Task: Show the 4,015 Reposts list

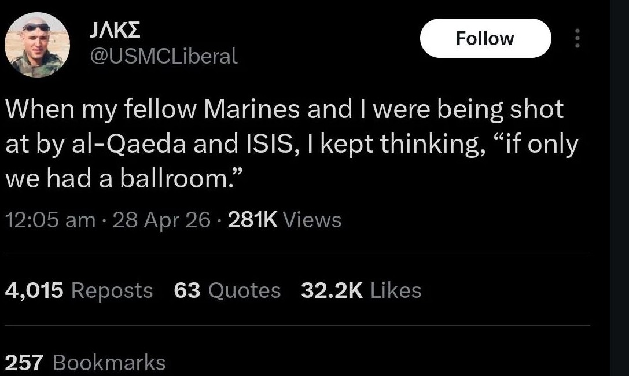Action: click(79, 290)
